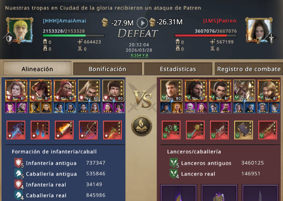
Task: Select the red-bearded commander portrait
Action: (x=65, y=90)
